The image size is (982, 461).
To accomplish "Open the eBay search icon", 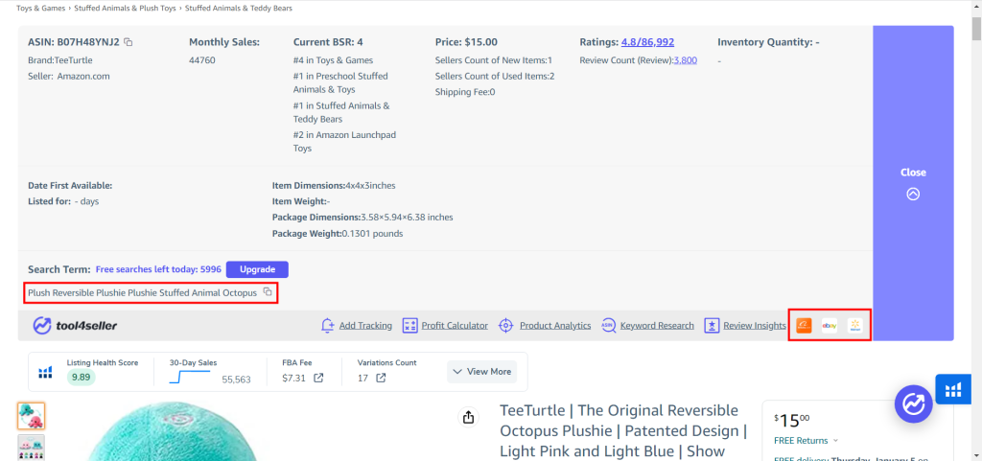I will tap(830, 325).
